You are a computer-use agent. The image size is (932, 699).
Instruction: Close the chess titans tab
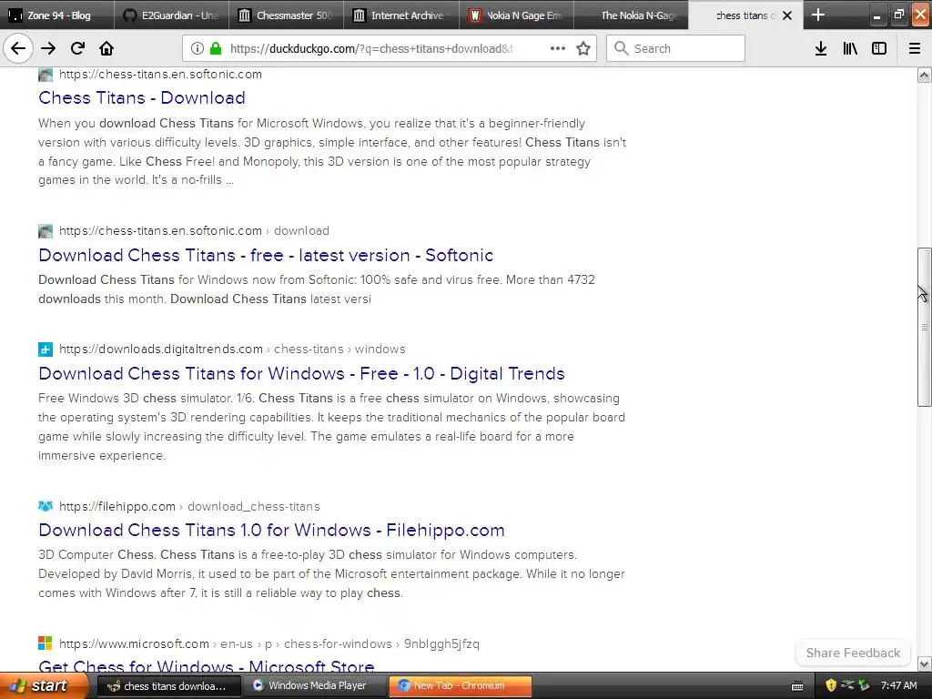click(x=787, y=15)
